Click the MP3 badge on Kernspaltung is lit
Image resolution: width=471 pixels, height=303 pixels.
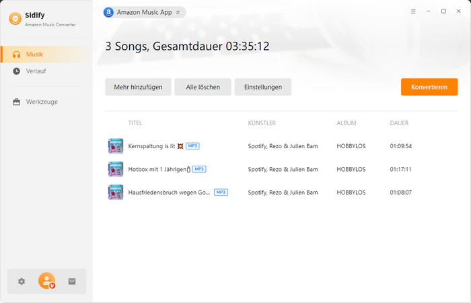pos(193,146)
